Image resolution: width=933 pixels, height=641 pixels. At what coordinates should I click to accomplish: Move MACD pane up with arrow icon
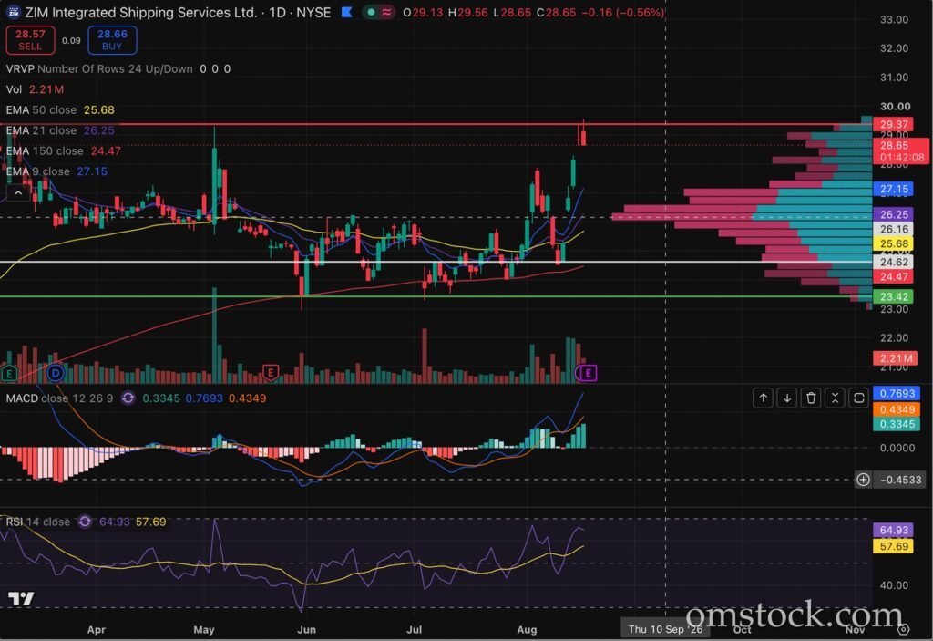pos(764,398)
